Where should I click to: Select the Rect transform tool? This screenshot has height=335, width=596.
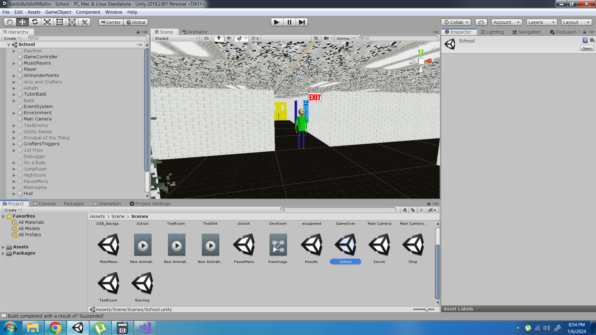tap(59, 22)
